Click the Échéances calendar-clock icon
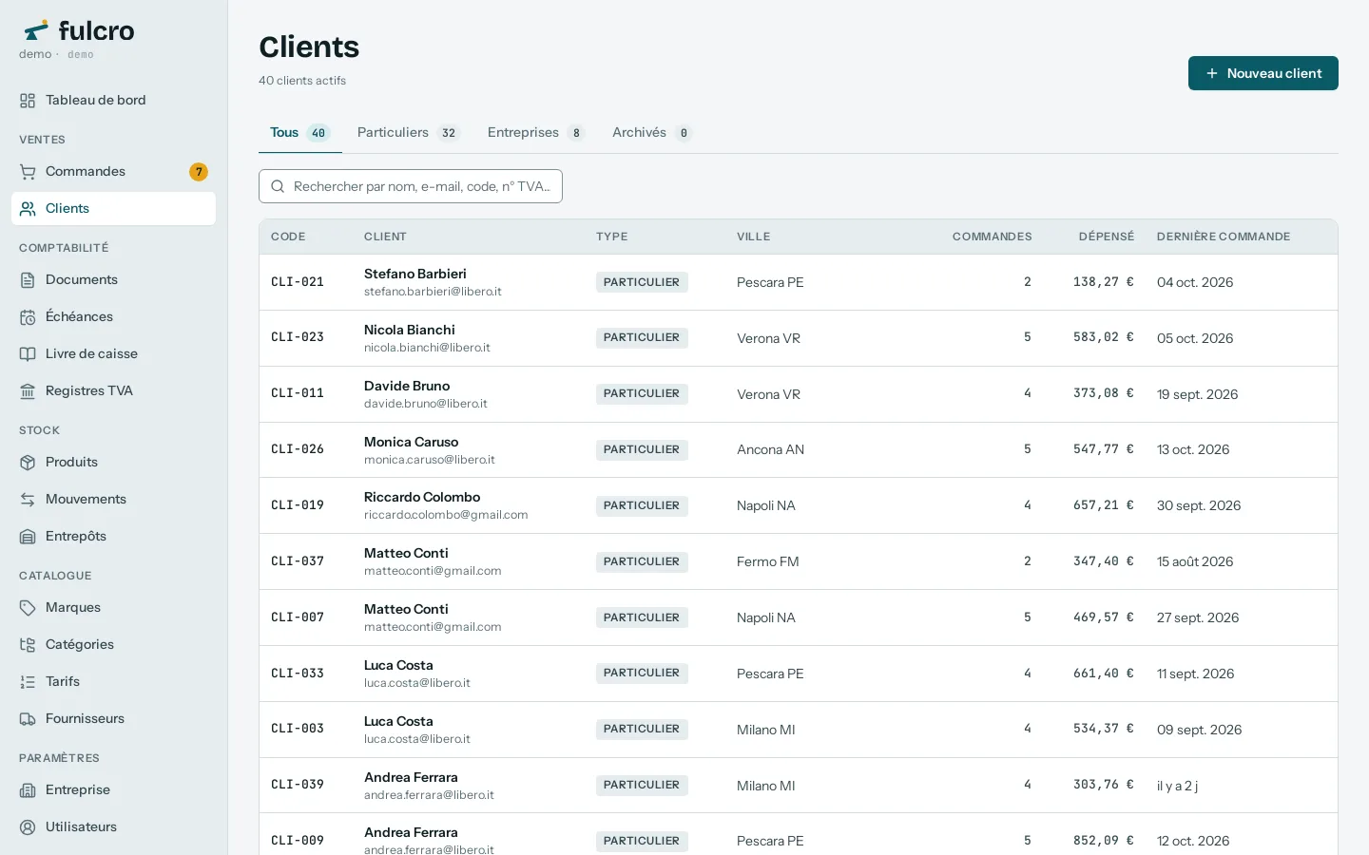 (x=28, y=317)
